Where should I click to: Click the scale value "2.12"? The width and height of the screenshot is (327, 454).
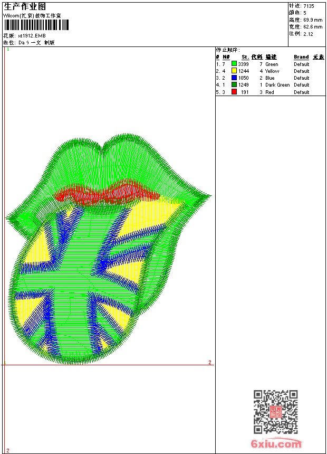308,34
